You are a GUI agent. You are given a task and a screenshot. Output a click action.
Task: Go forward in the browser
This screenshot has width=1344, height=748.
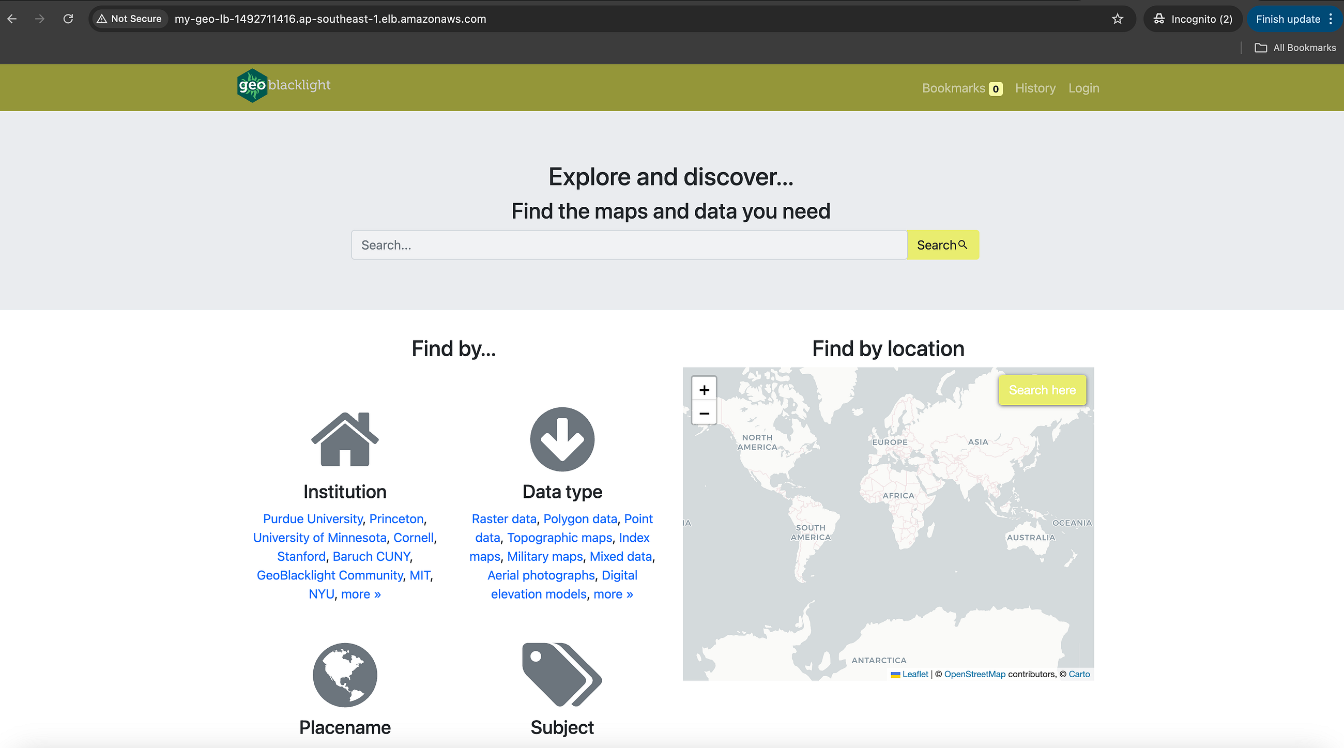point(40,19)
